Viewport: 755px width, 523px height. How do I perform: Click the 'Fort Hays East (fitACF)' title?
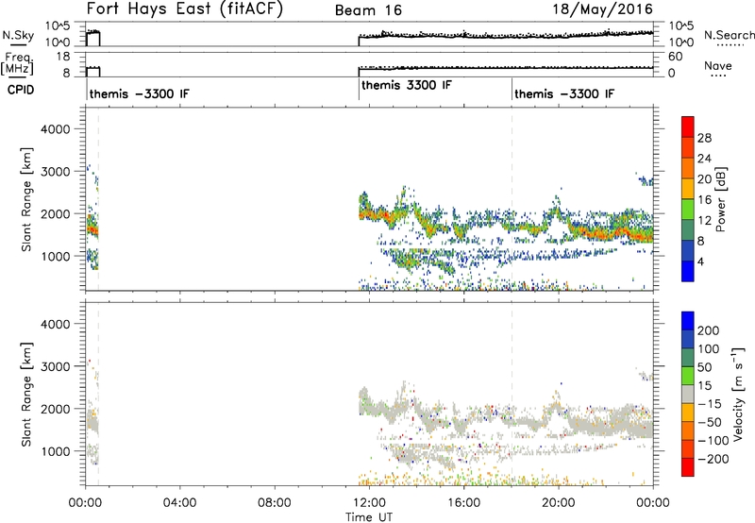[x=184, y=8]
